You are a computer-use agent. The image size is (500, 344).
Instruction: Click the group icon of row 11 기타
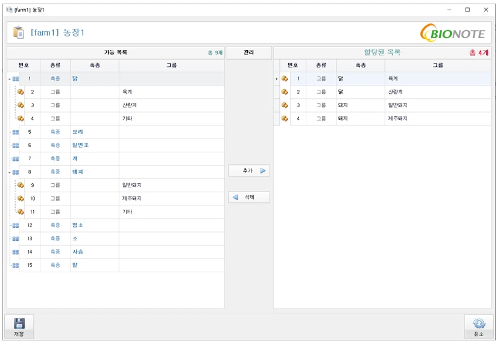(21, 212)
